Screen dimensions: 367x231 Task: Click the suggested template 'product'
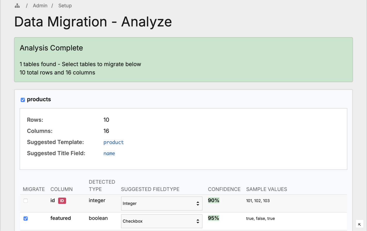tap(113, 142)
